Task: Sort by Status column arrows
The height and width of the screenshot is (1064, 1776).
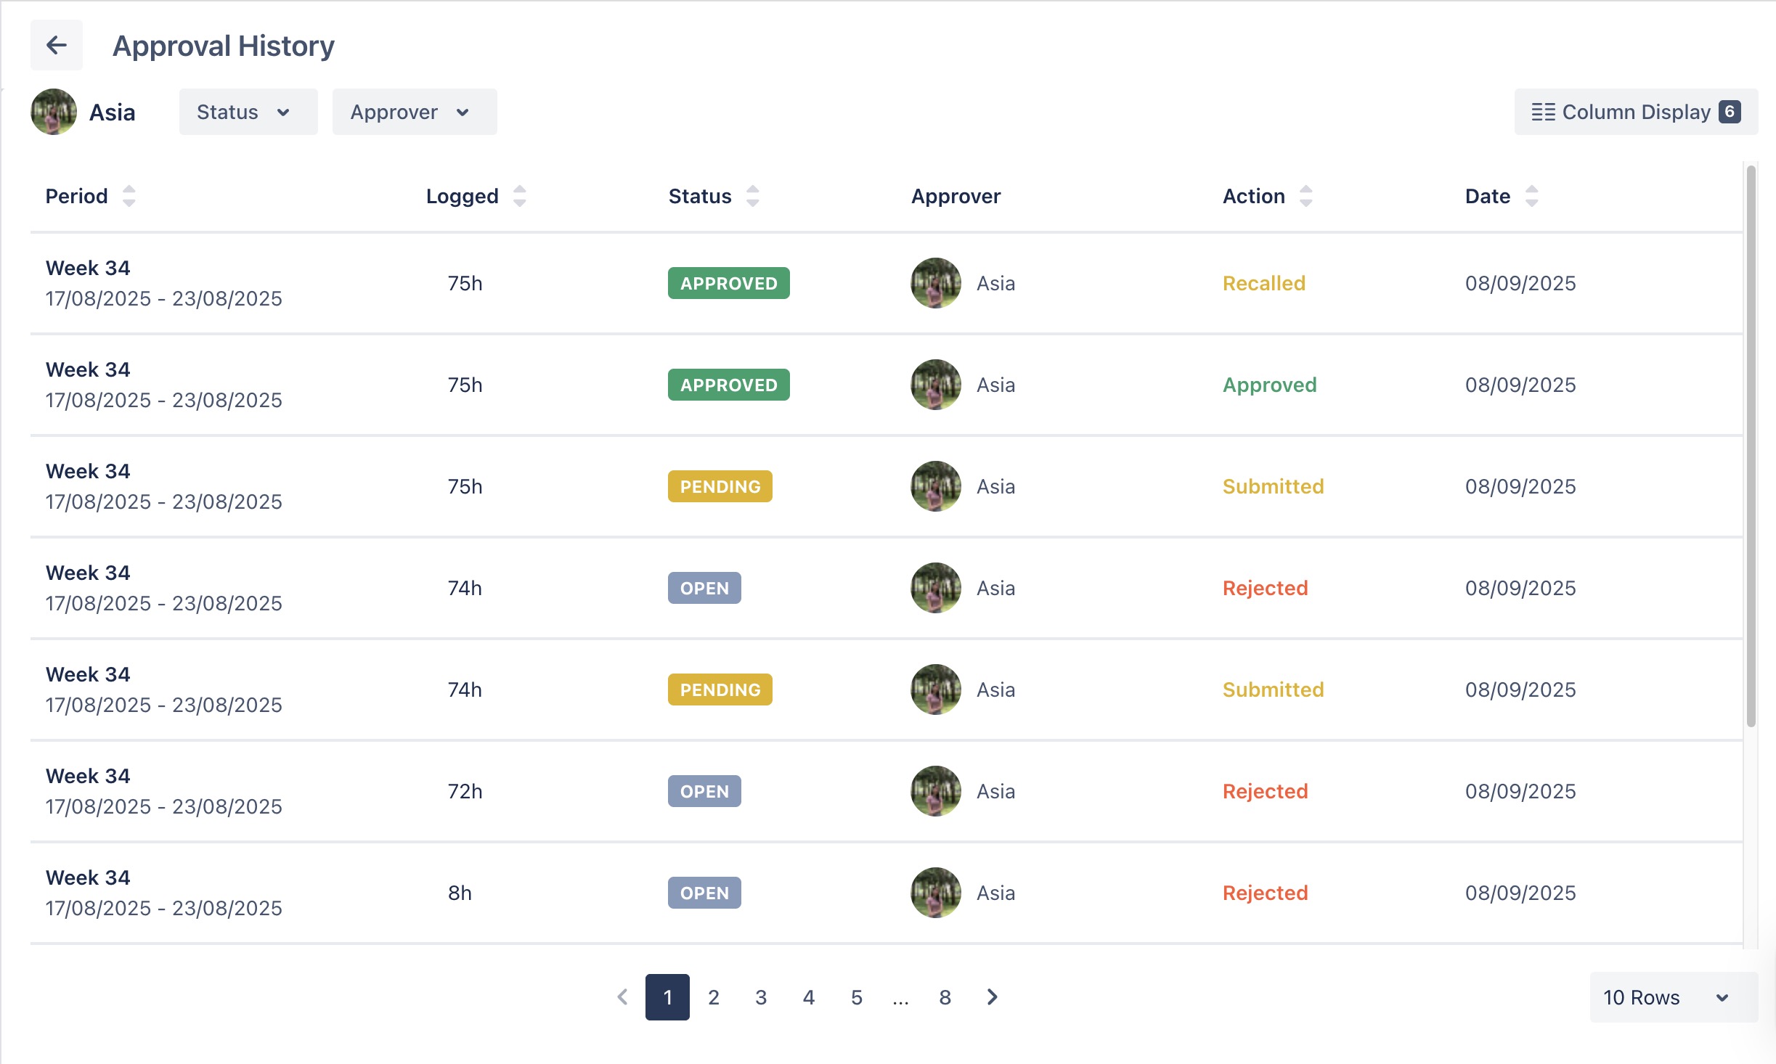Action: [752, 196]
